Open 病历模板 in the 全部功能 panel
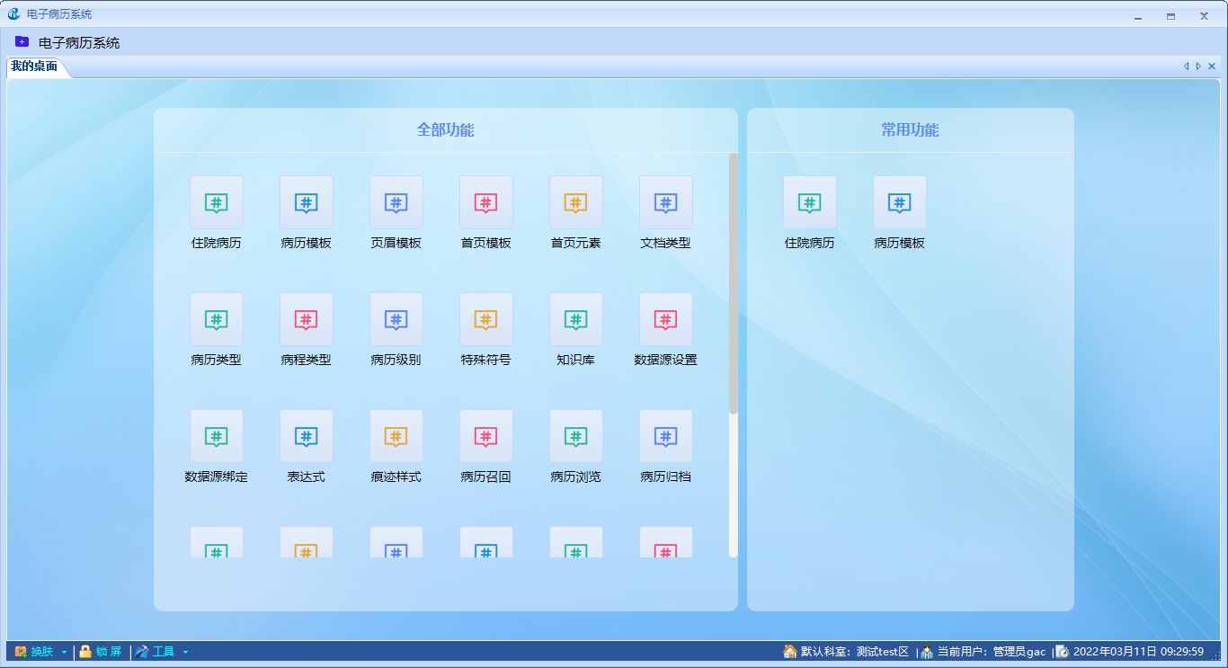This screenshot has width=1228, height=668. click(307, 203)
